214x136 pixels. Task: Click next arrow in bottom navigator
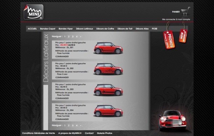tap(81, 125)
